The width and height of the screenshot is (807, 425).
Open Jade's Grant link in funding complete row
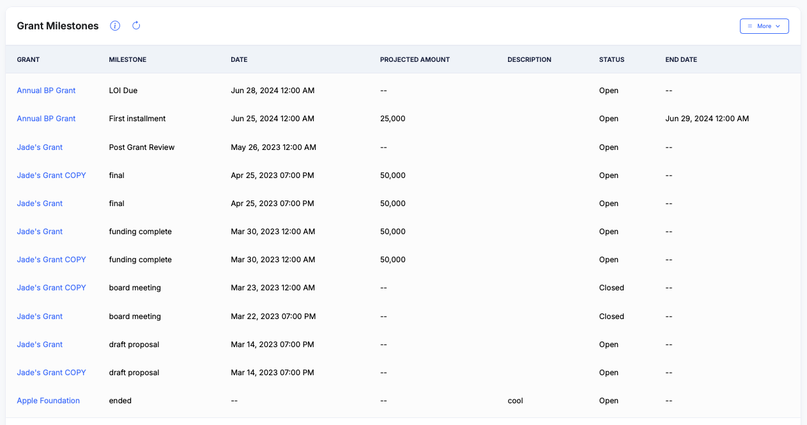pyautogui.click(x=40, y=232)
